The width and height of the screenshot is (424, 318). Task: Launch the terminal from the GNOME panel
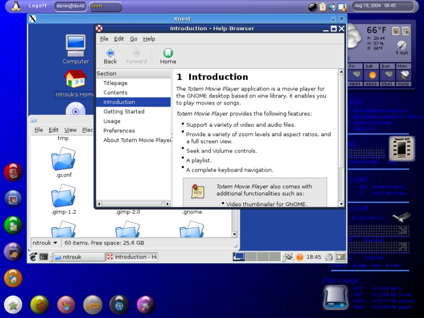pyautogui.click(x=43, y=257)
